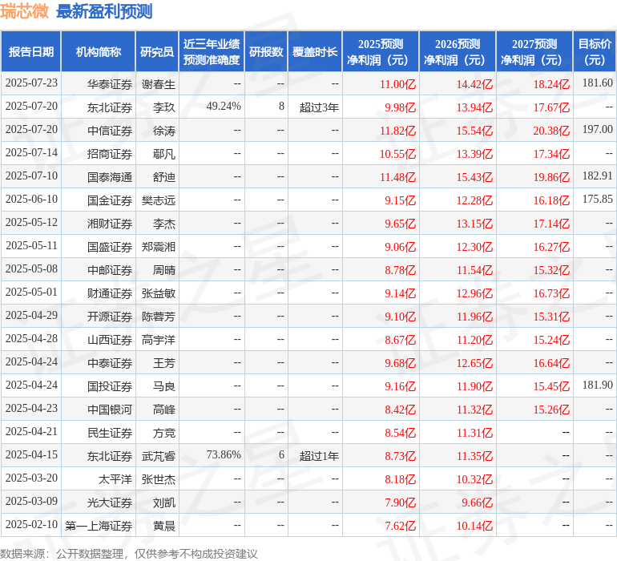
Task: Select analyst 王芳
Action: pyautogui.click(x=163, y=363)
